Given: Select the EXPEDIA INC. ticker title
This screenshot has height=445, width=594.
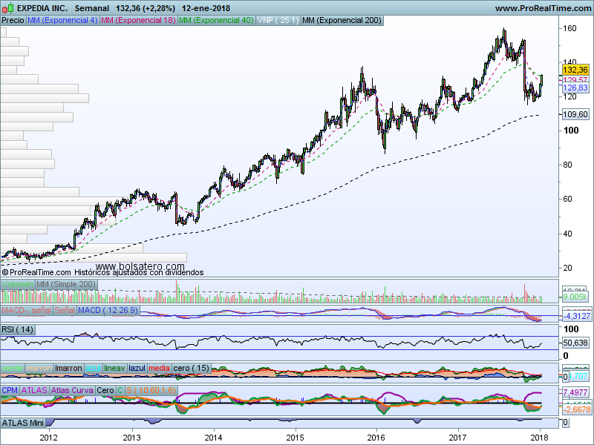Looking at the screenshot, I should pos(42,8).
